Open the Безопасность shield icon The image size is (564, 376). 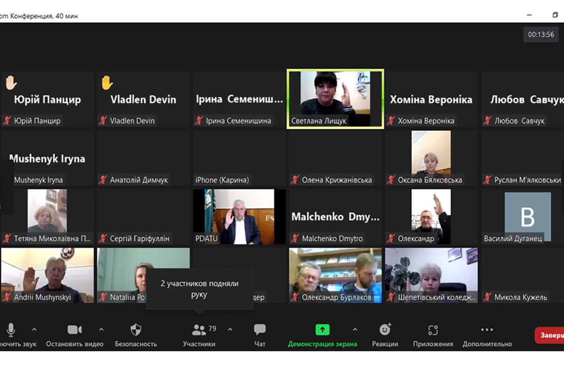pyautogui.click(x=135, y=330)
